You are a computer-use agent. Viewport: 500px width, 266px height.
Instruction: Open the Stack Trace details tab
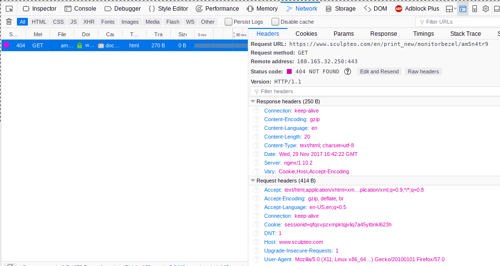pyautogui.click(x=466, y=33)
